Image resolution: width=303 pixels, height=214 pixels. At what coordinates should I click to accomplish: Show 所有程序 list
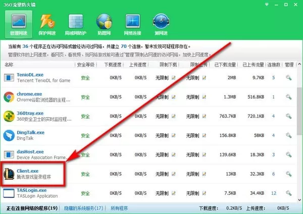(x=119, y=208)
